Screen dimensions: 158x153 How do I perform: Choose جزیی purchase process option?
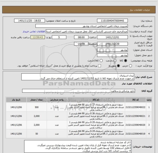(x=131, y=66)
